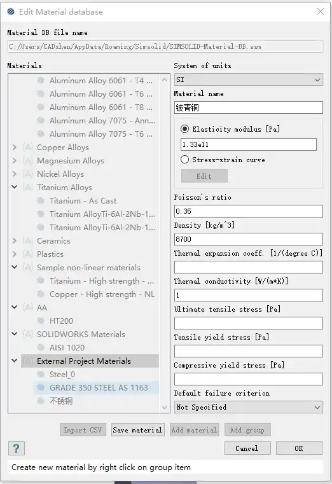Click the Poisson's ratio input field
This screenshot has height=484, width=332.
coord(249,211)
